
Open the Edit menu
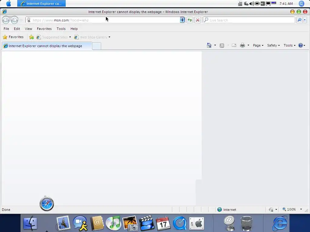coord(17,29)
